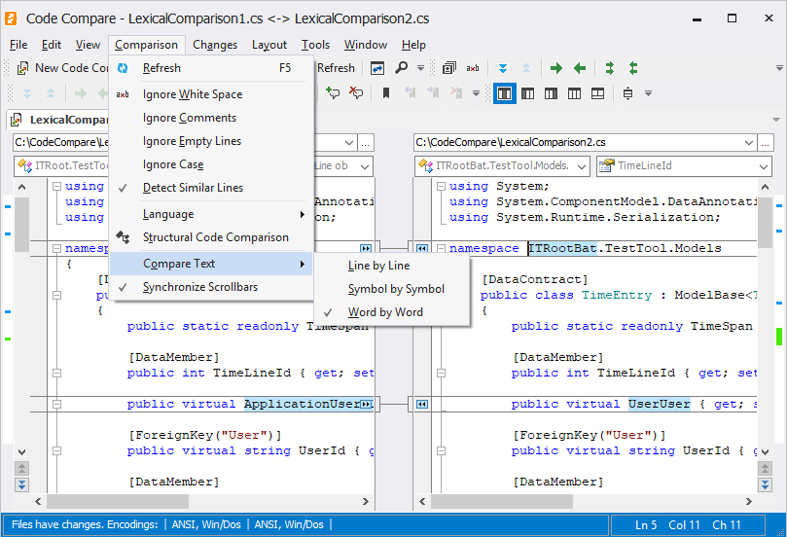Viewport: 787px width, 537px height.
Task: Open the TimeLineId member dropdown
Action: coord(763,166)
